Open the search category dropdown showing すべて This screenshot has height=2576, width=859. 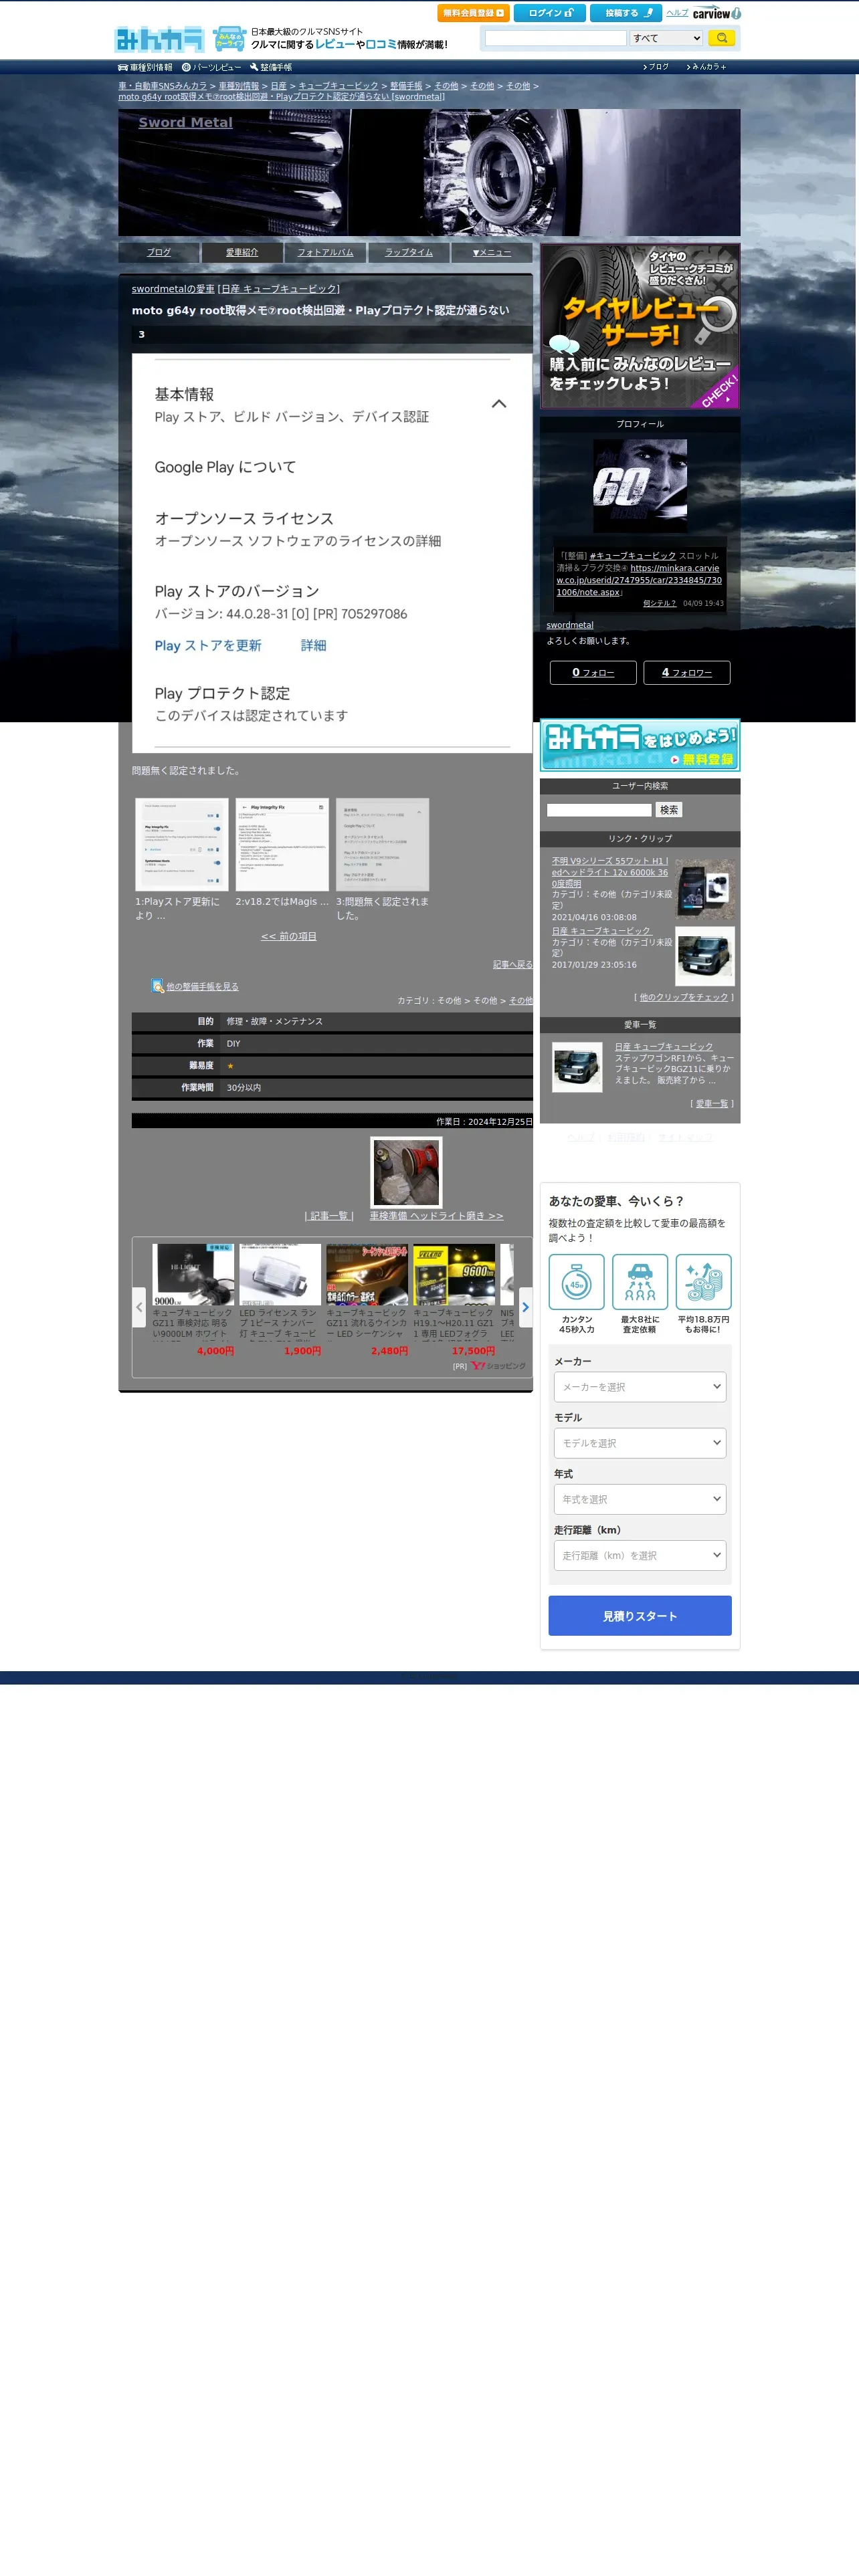coord(666,38)
